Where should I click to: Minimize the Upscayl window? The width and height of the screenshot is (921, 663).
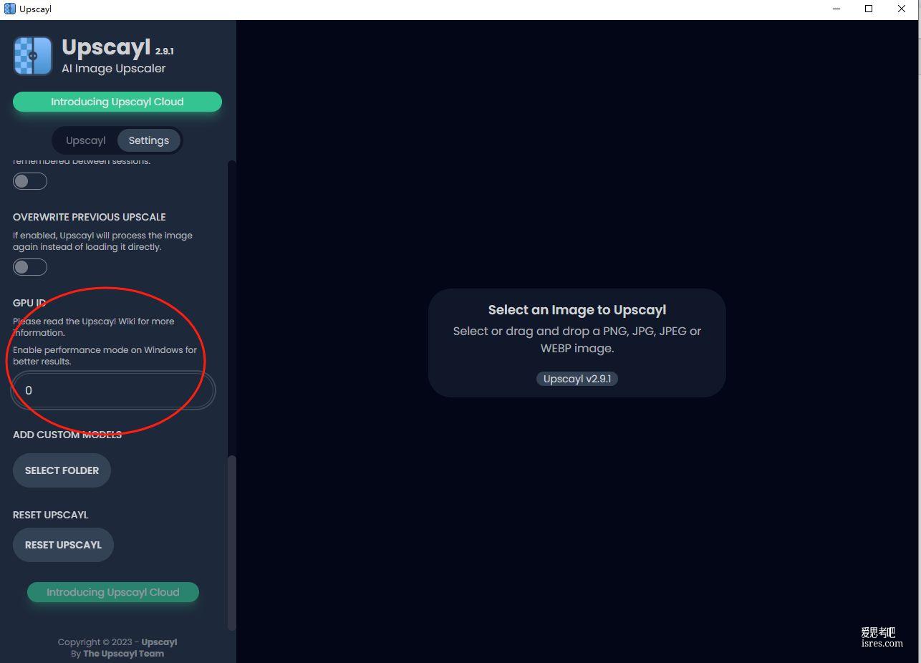click(837, 9)
